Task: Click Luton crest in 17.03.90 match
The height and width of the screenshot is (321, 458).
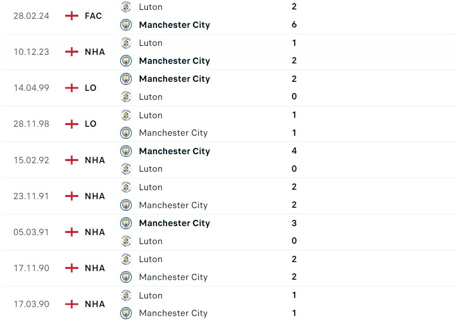Action: pos(126,295)
